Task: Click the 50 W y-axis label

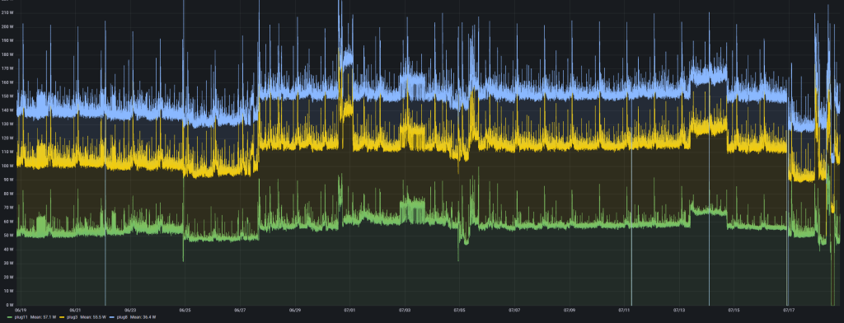Action: [x=8, y=236]
